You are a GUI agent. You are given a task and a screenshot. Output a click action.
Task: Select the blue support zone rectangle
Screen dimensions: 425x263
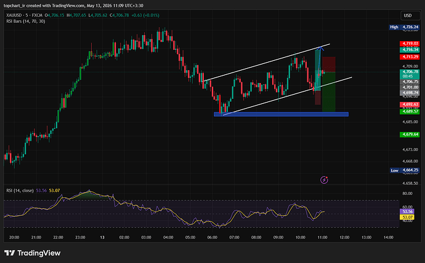pyautogui.click(x=281, y=114)
